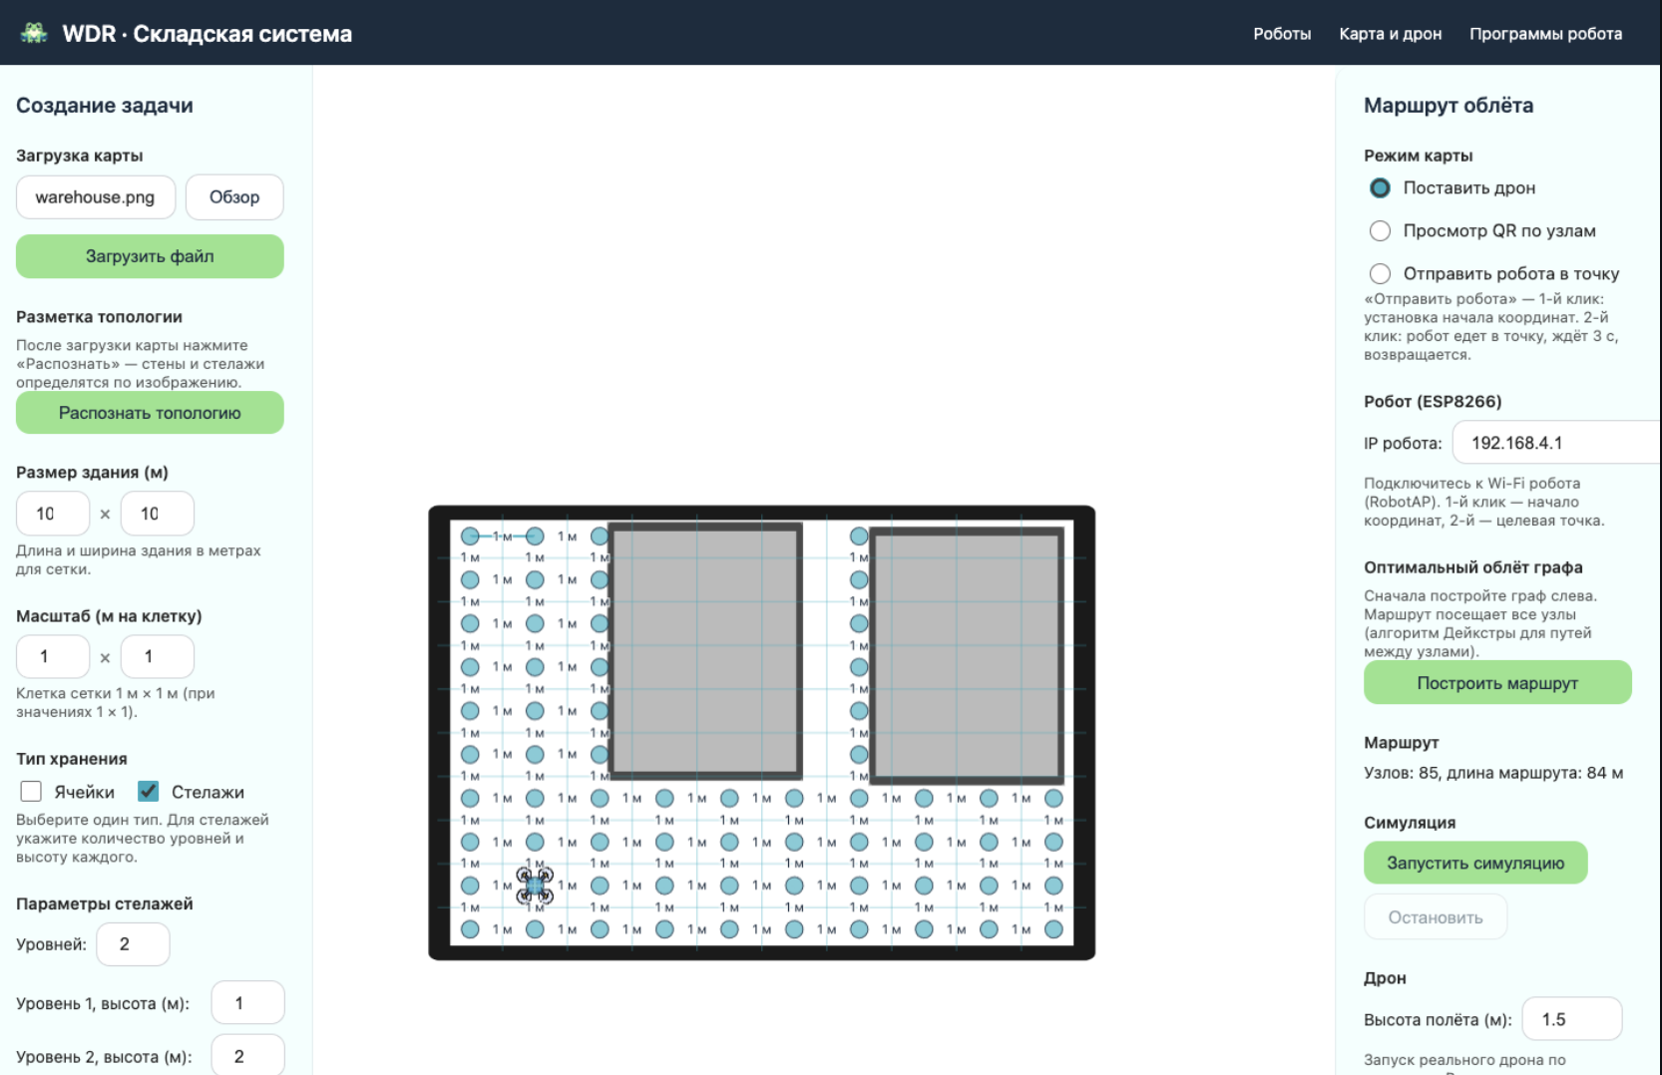Click the Маршрут облёта heading
This screenshot has width=1662, height=1075.
click(1449, 106)
